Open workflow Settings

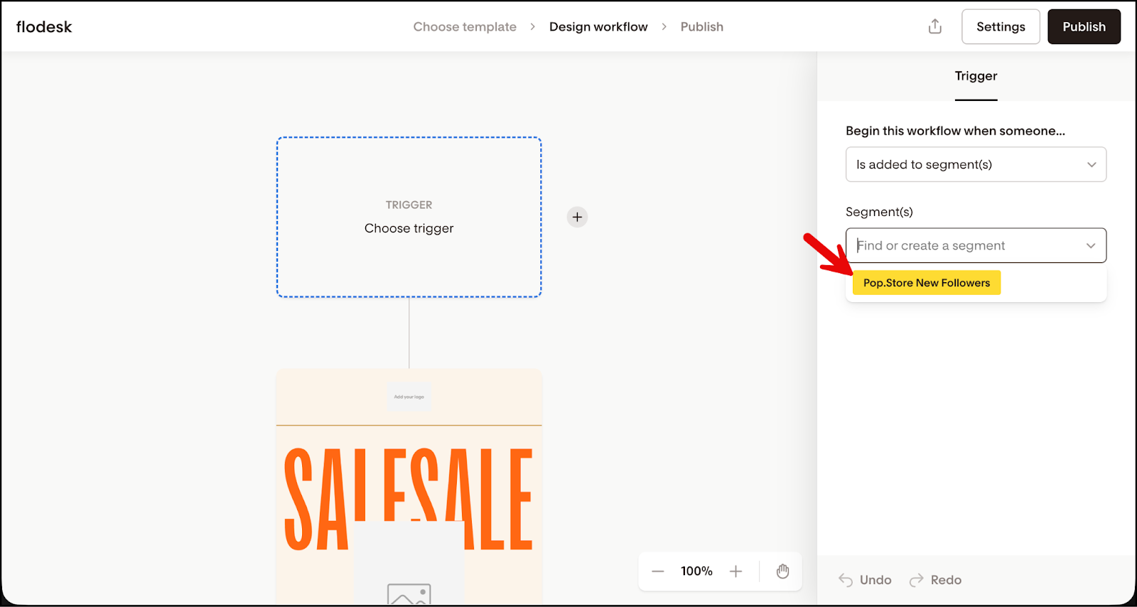point(1000,27)
